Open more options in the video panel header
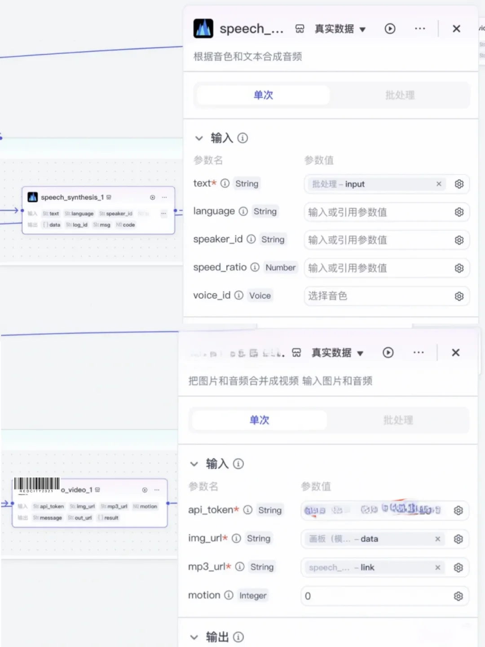485x647 pixels. (x=419, y=353)
